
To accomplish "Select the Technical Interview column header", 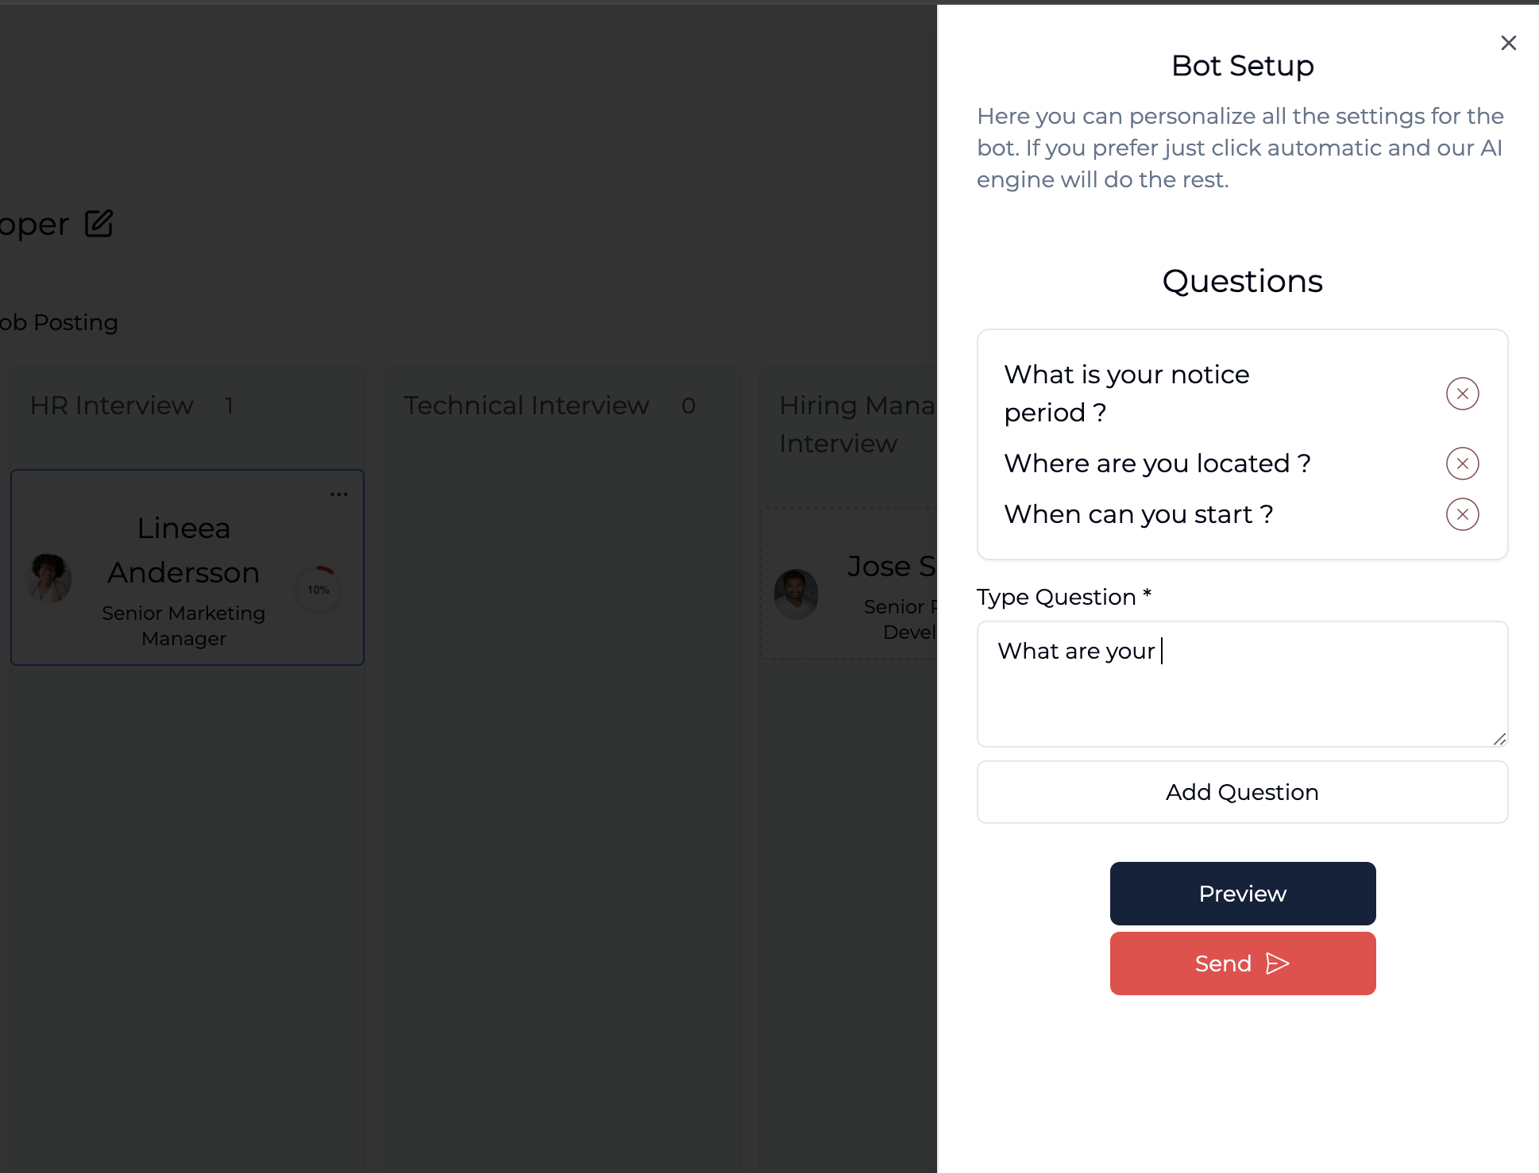I will click(526, 406).
